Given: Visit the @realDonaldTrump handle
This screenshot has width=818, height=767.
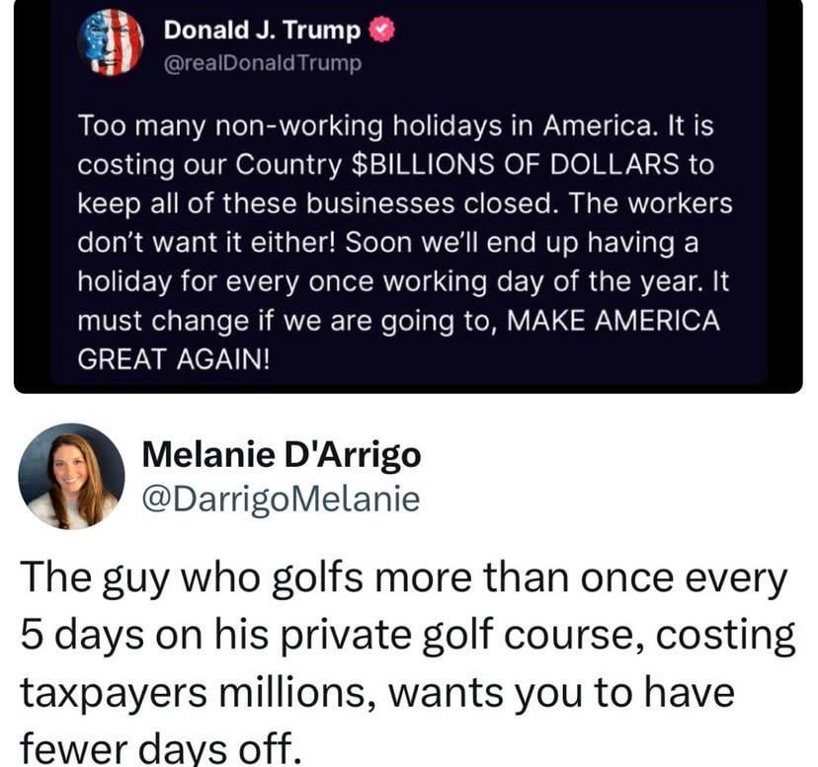Looking at the screenshot, I should tap(263, 63).
